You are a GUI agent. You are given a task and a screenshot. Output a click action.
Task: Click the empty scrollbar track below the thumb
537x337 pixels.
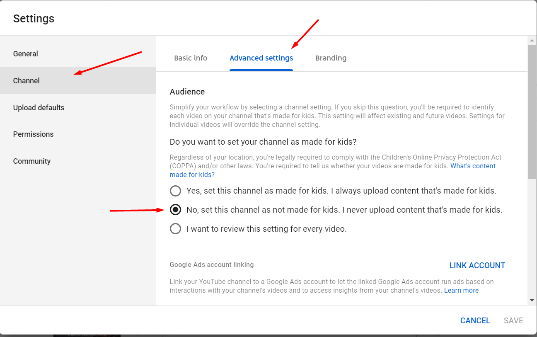click(532, 240)
